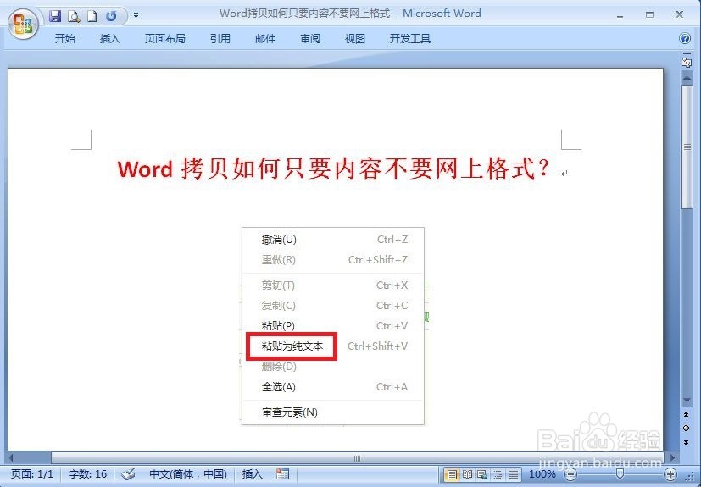701x487 pixels.
Task: Choose 重做(R) in context menu
Action: [x=333, y=259]
